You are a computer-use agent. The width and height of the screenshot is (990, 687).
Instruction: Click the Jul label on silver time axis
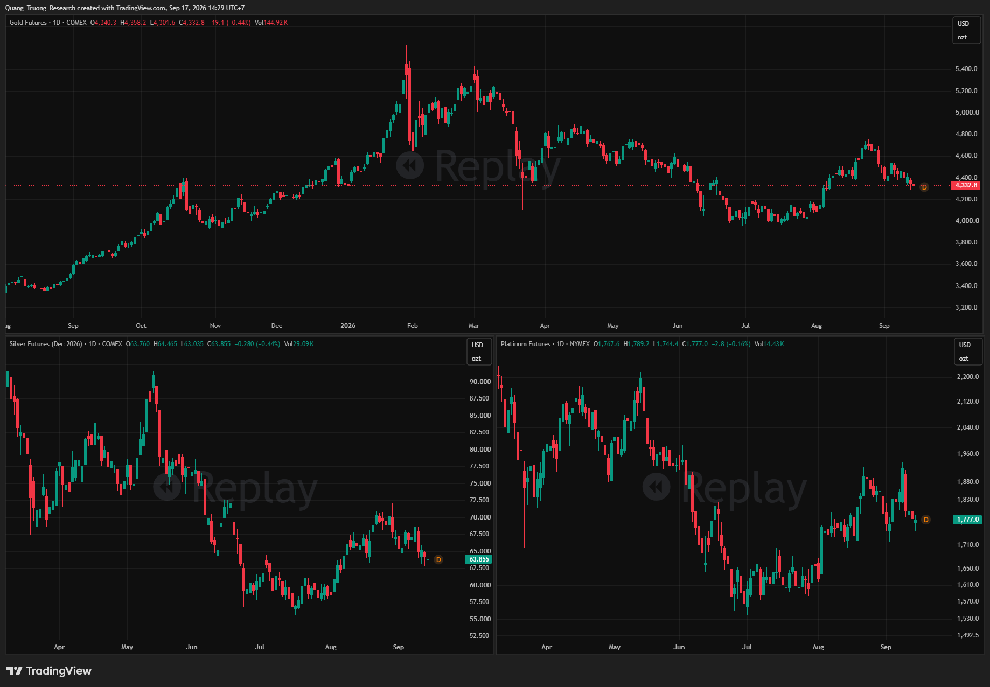click(x=260, y=647)
